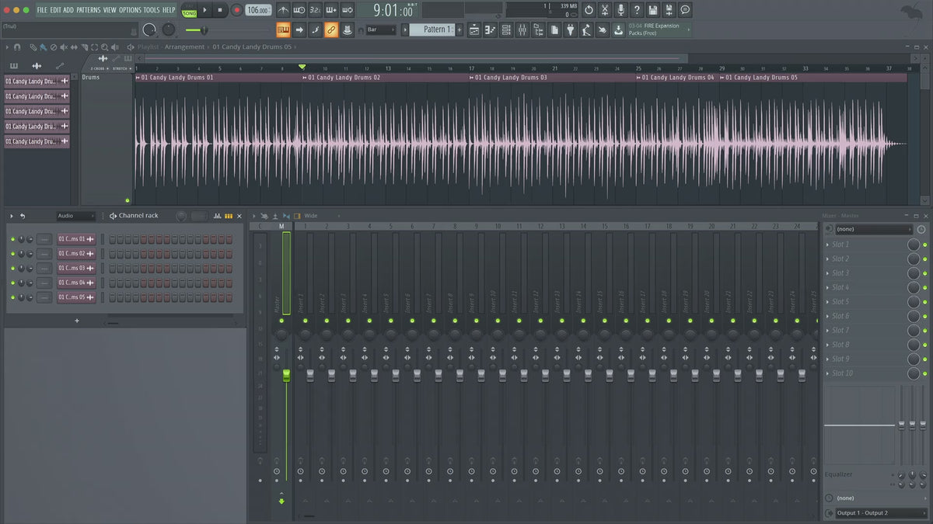Click the microphone recording icon
The image size is (933, 524).
(620, 10)
